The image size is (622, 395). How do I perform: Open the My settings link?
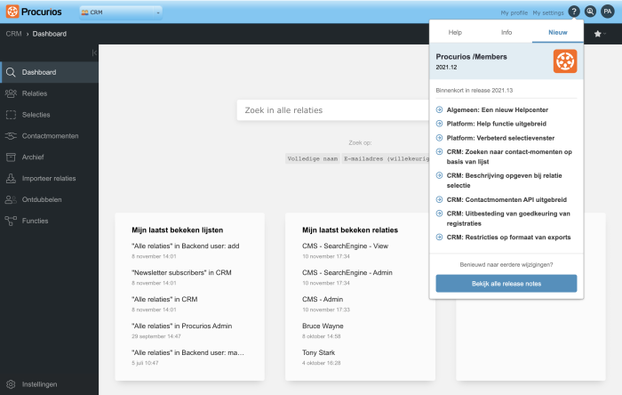[x=548, y=12]
